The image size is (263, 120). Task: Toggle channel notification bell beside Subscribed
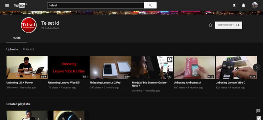coord(210,25)
